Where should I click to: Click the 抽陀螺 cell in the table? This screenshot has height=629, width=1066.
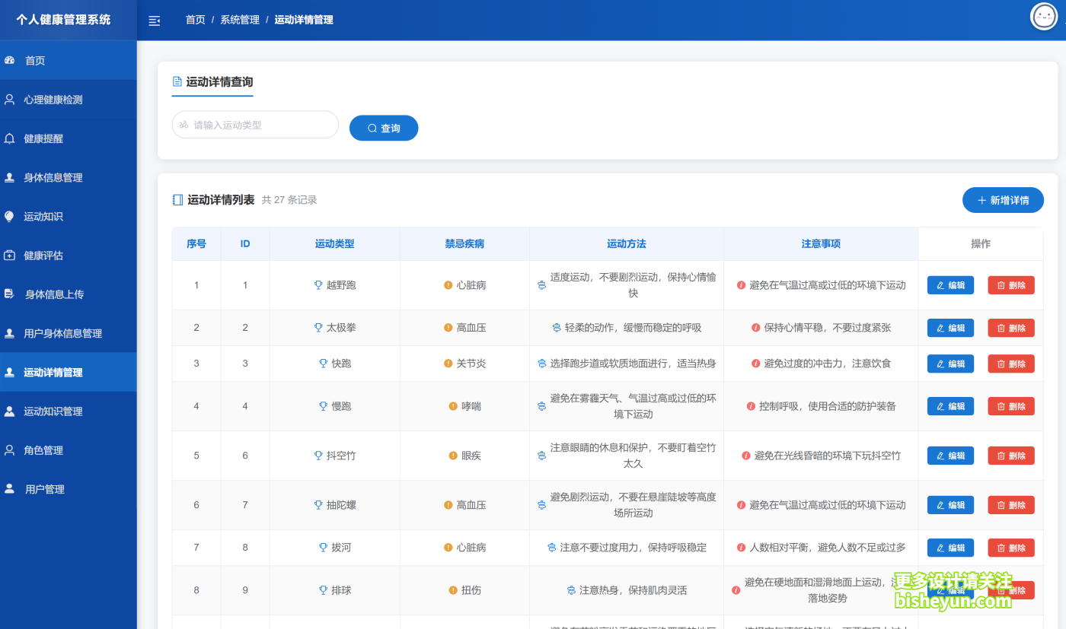point(335,505)
